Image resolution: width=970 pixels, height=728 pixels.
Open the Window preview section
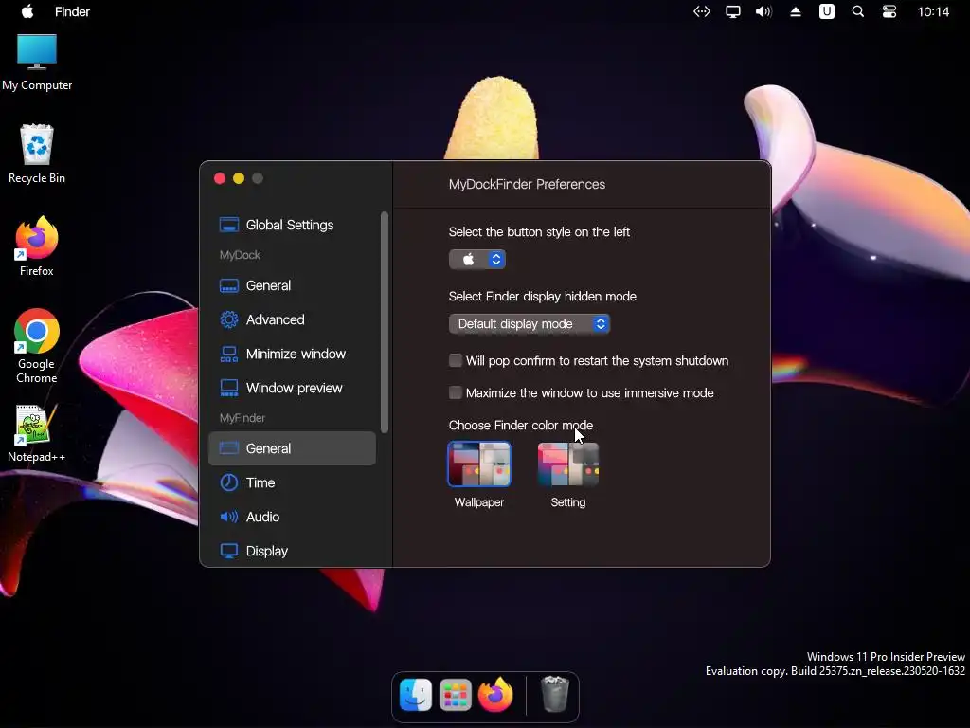[x=292, y=388]
